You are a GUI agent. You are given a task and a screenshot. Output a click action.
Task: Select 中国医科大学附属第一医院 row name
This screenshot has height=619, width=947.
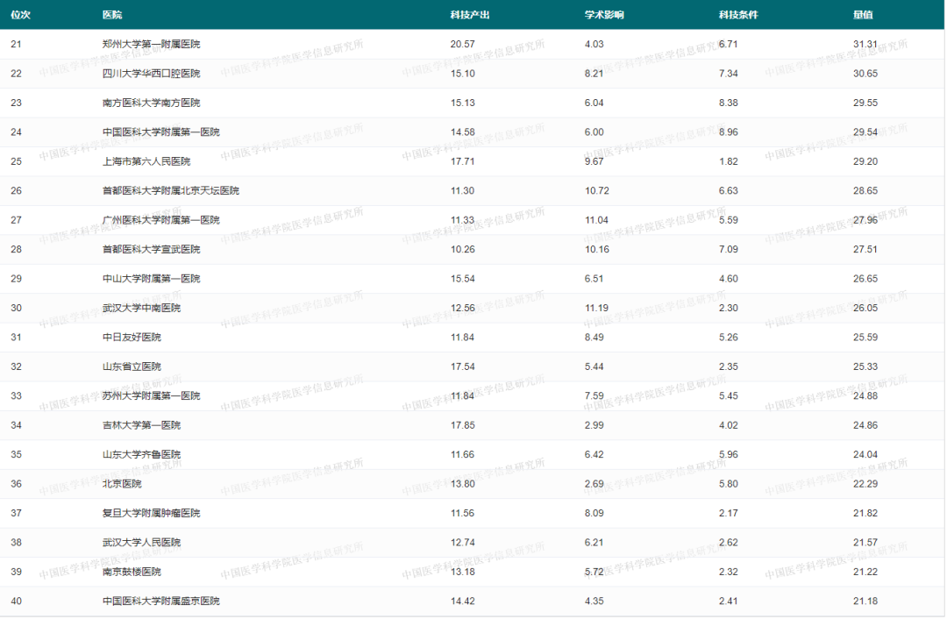click(x=161, y=132)
